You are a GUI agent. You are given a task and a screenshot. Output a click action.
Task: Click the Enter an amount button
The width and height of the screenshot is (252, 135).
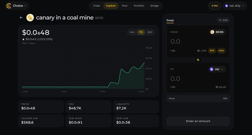tap(198, 121)
